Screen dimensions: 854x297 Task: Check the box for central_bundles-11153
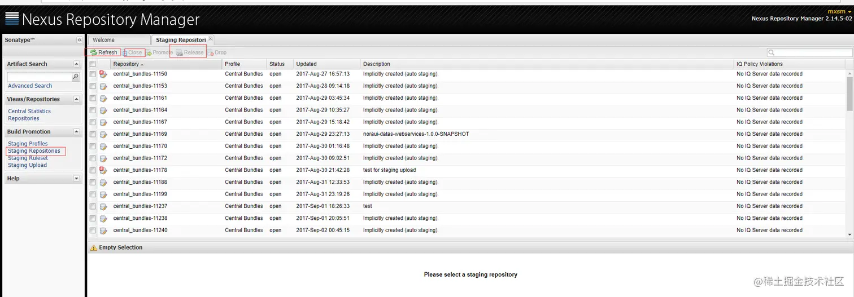click(x=93, y=86)
